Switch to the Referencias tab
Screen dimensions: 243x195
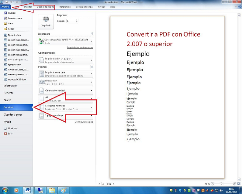point(65,7)
